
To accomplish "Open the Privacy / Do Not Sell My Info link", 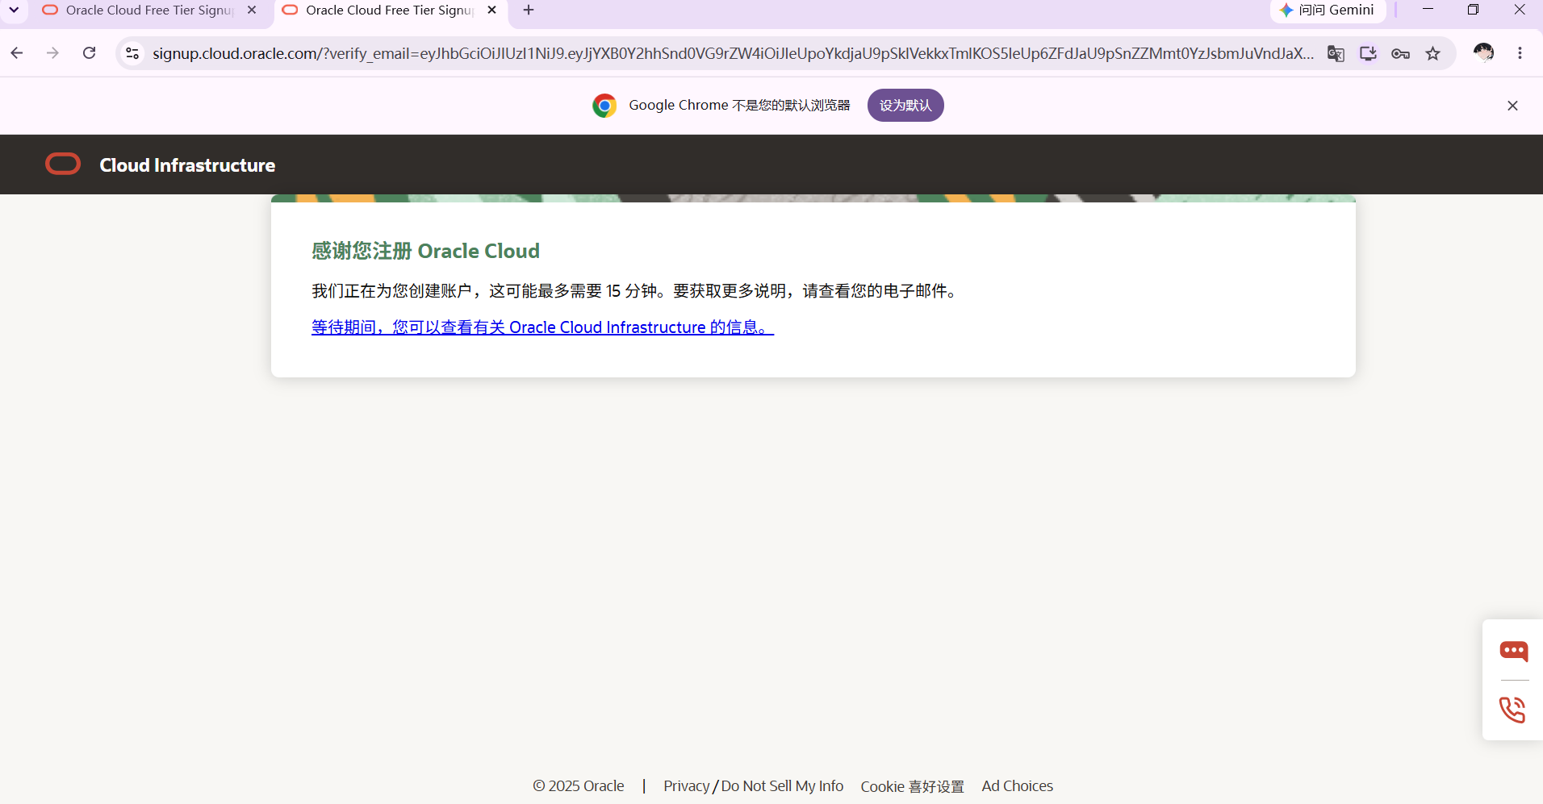I will 753,786.
